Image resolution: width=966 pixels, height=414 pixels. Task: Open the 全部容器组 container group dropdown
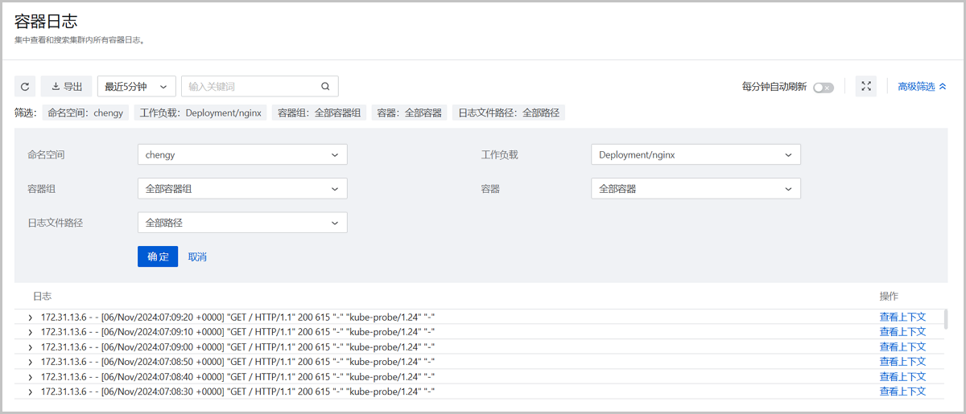(242, 189)
